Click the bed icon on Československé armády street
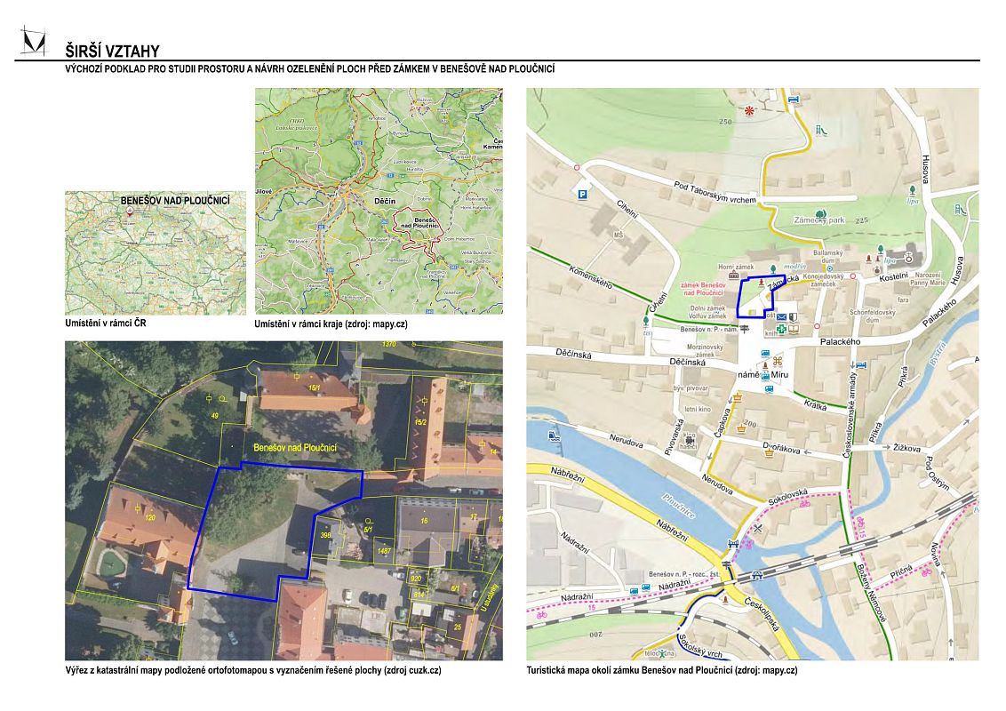The width and height of the screenshot is (1006, 711). point(861,365)
